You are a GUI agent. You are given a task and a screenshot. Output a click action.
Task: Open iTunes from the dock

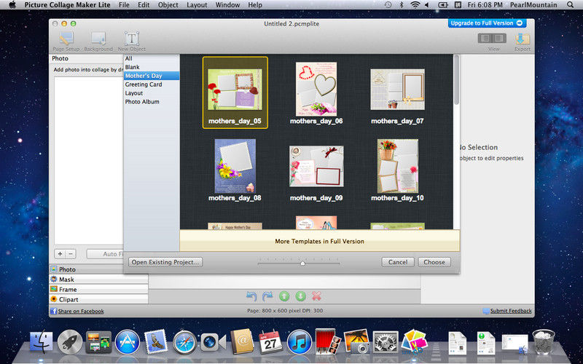300,341
